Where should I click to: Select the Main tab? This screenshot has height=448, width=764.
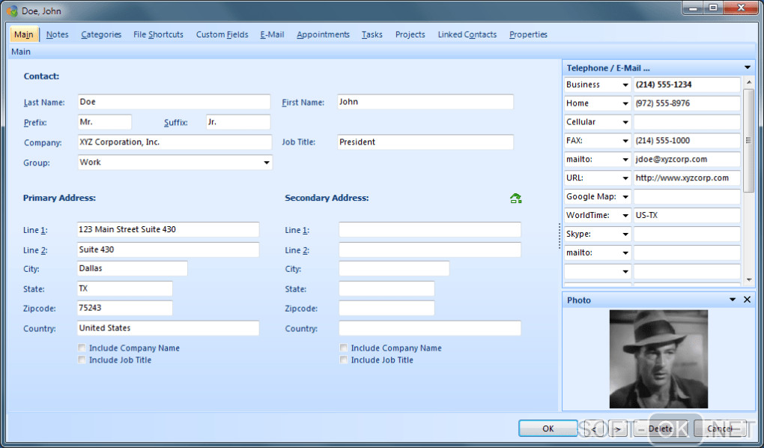[24, 34]
